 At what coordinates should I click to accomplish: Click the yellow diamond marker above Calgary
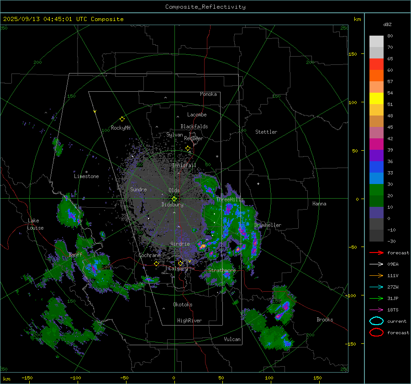(180, 263)
